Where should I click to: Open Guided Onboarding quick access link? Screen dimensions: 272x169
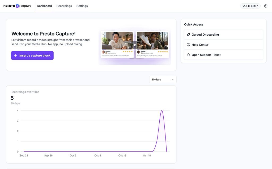click(x=223, y=35)
